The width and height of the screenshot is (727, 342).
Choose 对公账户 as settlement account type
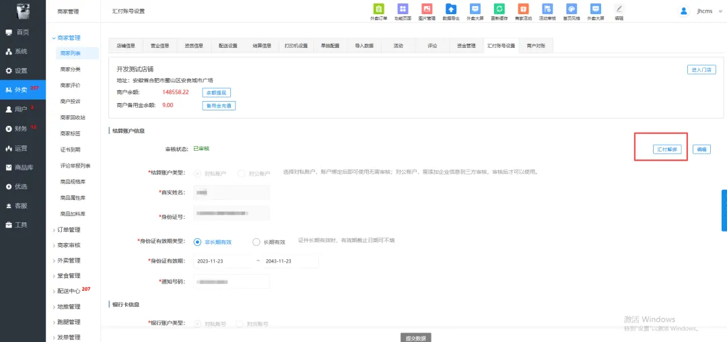click(x=242, y=174)
